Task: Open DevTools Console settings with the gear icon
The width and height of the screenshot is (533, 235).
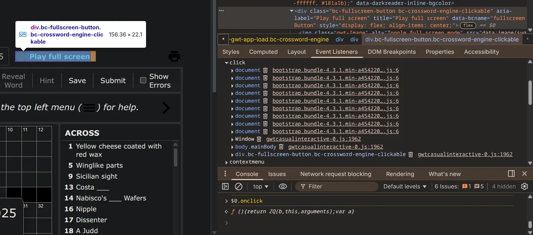Action: click(x=524, y=186)
